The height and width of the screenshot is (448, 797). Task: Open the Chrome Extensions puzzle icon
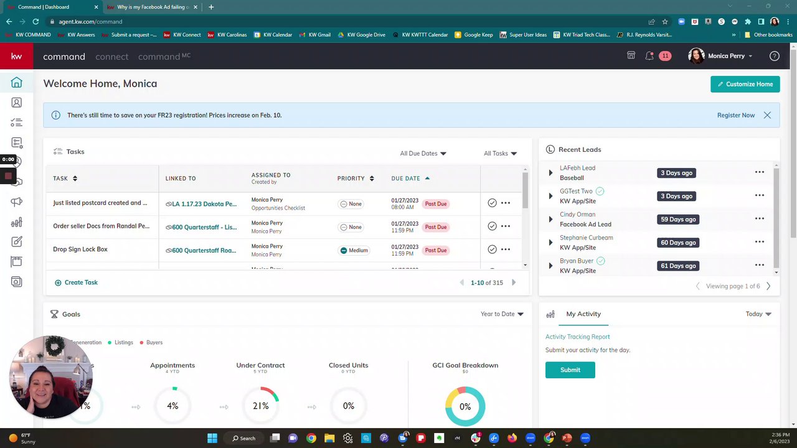tap(748, 21)
